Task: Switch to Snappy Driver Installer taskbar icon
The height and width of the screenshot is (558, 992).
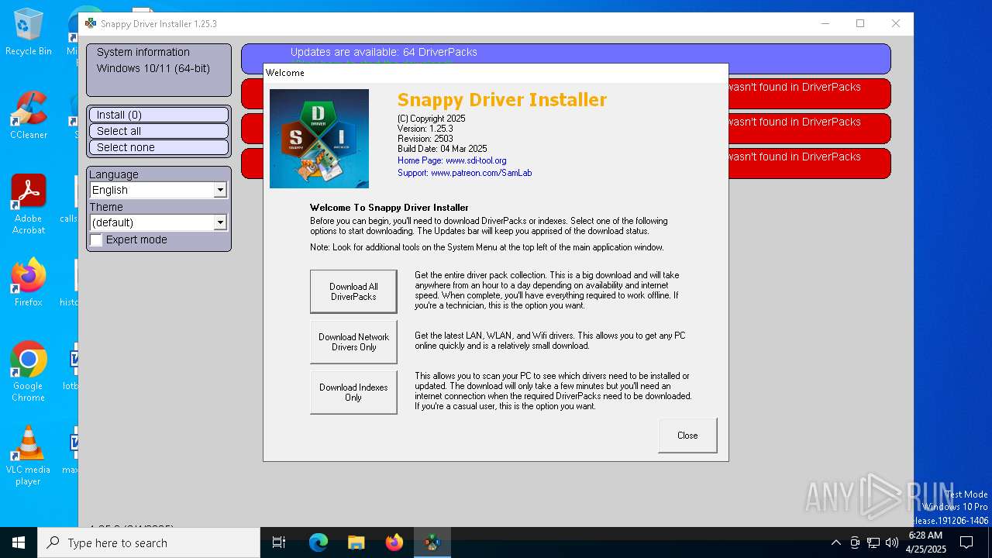Action: tap(432, 542)
